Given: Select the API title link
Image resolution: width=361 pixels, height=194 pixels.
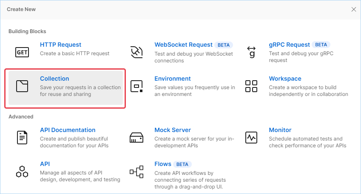Looking at the screenshot, I should tap(45, 164).
